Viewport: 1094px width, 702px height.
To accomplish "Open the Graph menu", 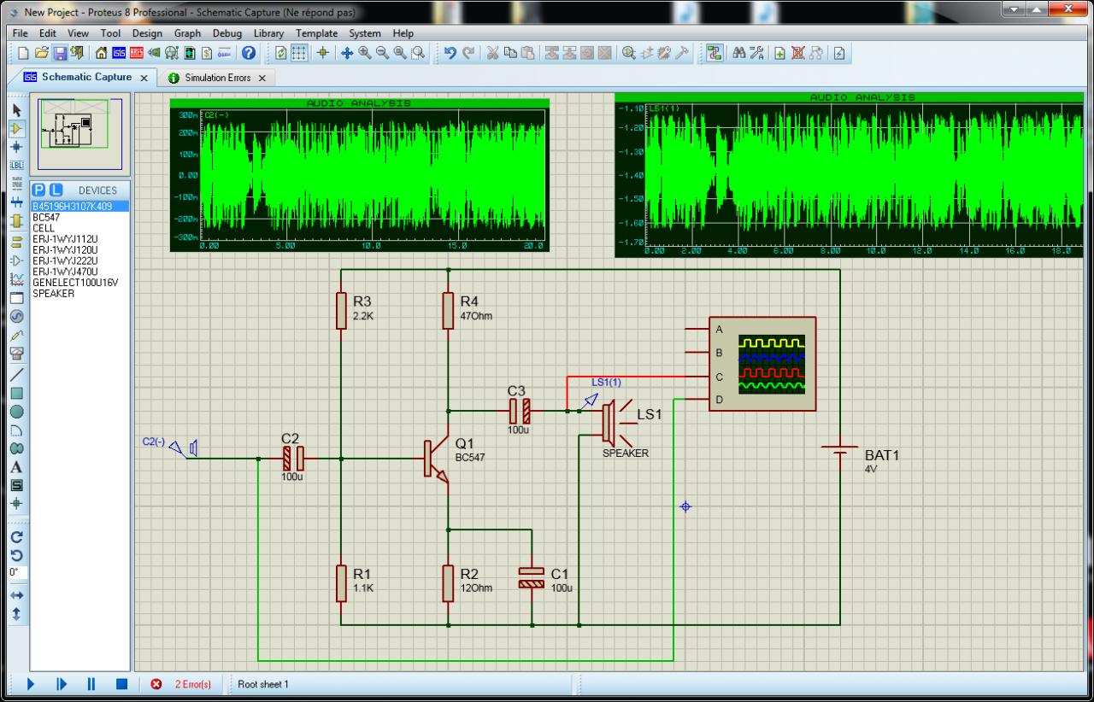I will coord(187,33).
